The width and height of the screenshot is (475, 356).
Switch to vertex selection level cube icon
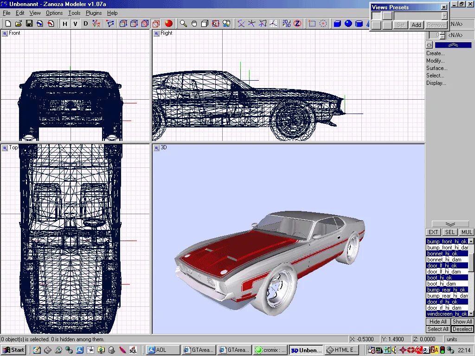pyautogui.click(x=123, y=24)
